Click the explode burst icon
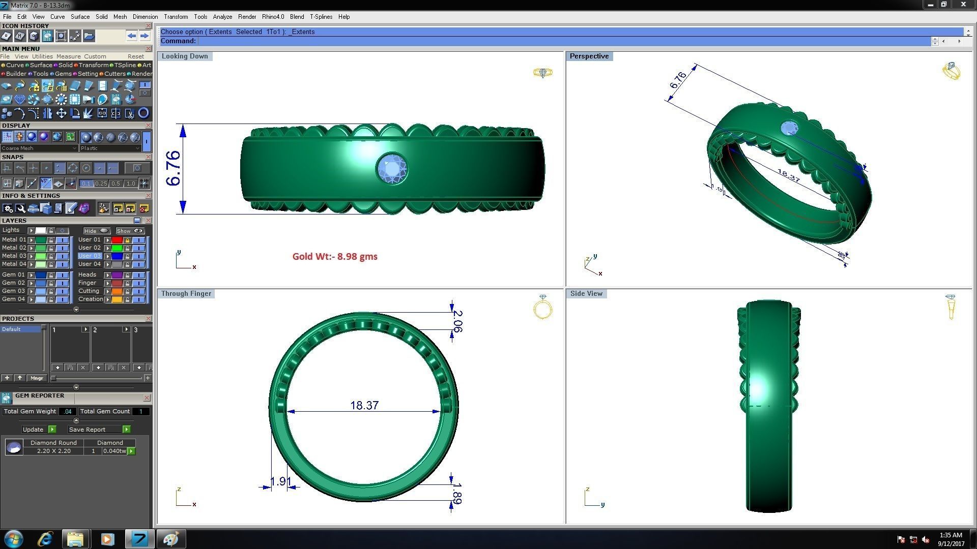 coord(88,113)
